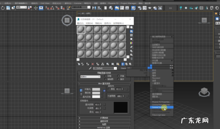
Task: Pick material from object with eyedropper
Action: pos(90,68)
